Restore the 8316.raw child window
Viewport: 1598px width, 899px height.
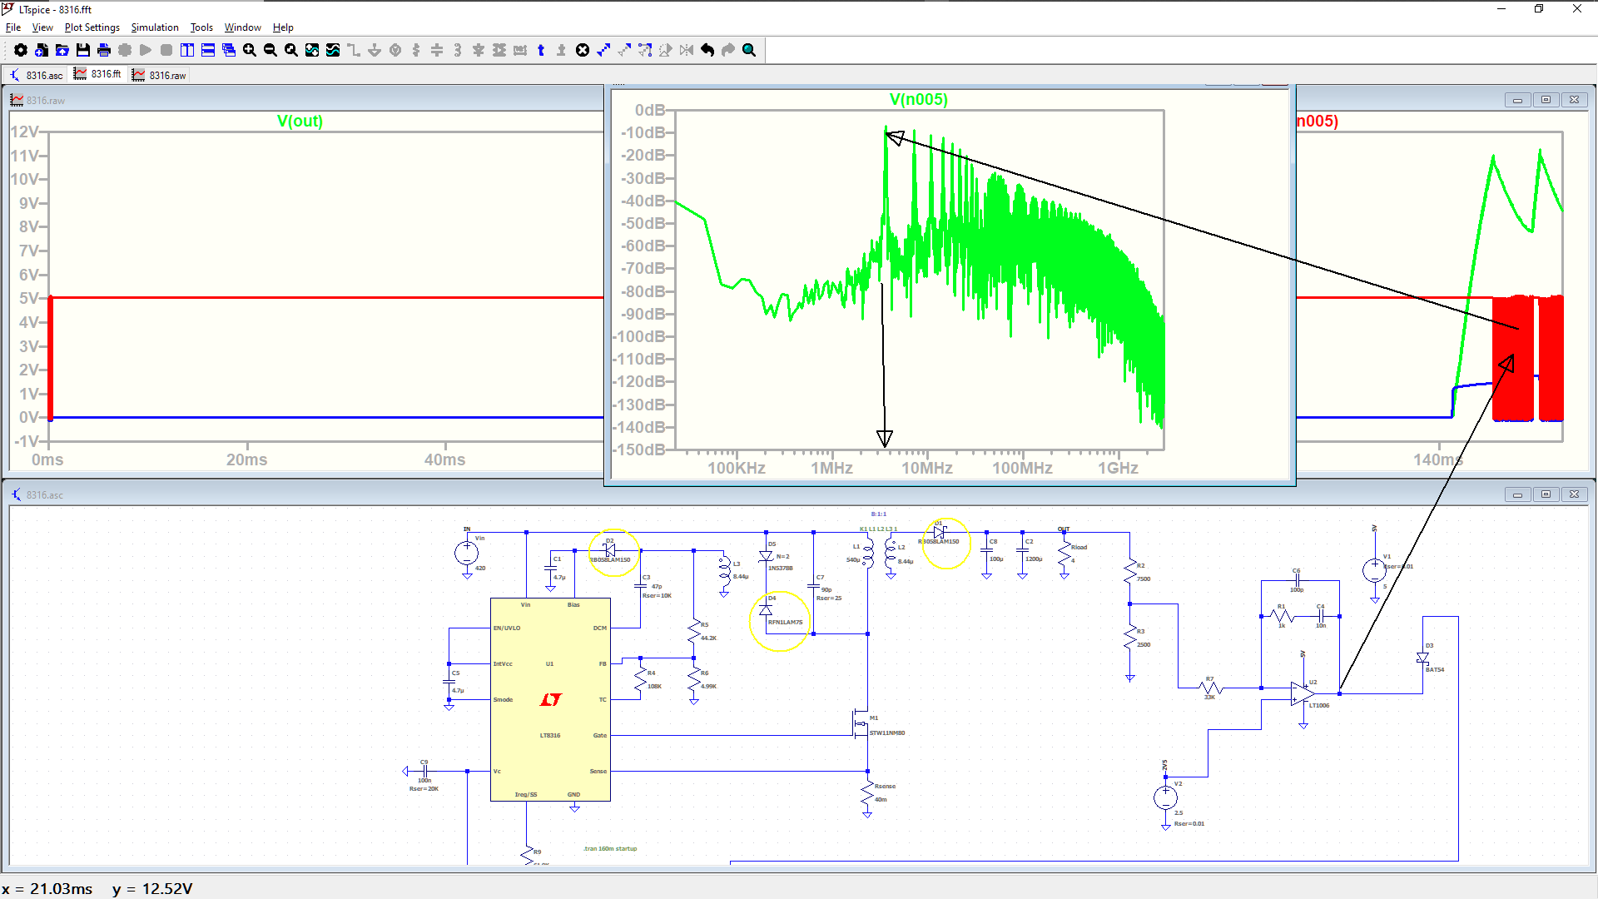click(1546, 100)
